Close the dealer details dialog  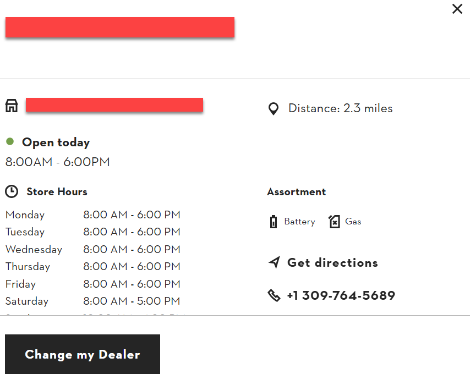(x=457, y=9)
